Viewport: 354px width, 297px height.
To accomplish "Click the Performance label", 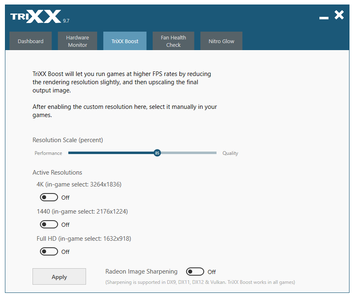I will [x=48, y=153].
